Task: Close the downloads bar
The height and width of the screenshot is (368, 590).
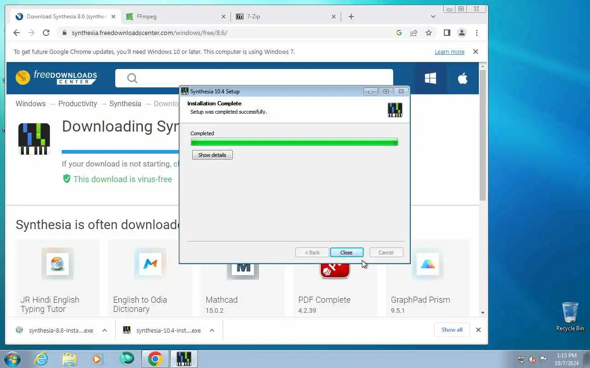Action: pyautogui.click(x=478, y=330)
